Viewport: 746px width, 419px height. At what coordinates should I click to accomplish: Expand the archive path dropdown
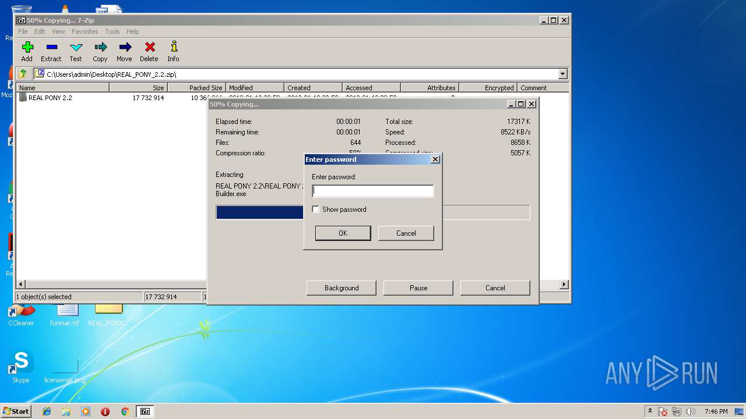pyautogui.click(x=562, y=74)
